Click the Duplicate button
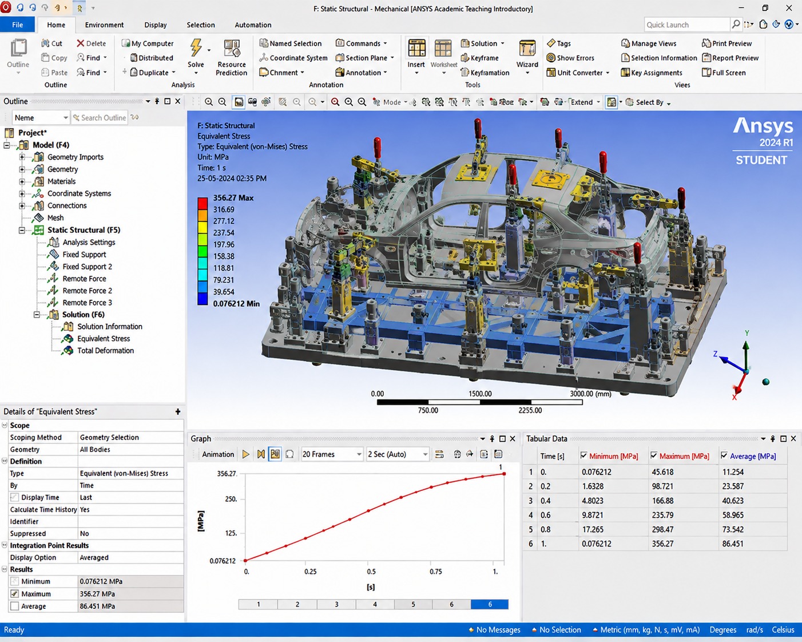The width and height of the screenshot is (802, 642). [x=153, y=73]
